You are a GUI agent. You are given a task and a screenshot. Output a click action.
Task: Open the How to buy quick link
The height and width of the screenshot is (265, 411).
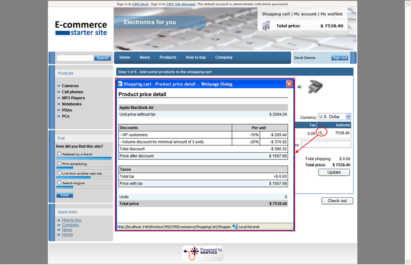pos(71,220)
